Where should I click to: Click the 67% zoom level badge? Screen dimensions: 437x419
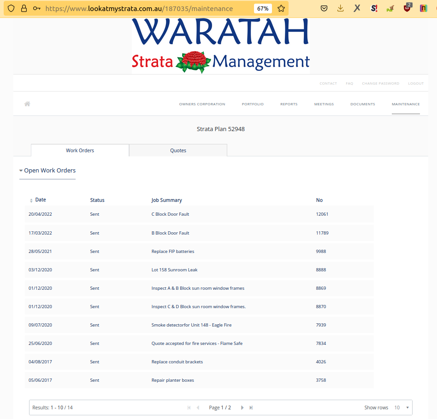point(263,9)
